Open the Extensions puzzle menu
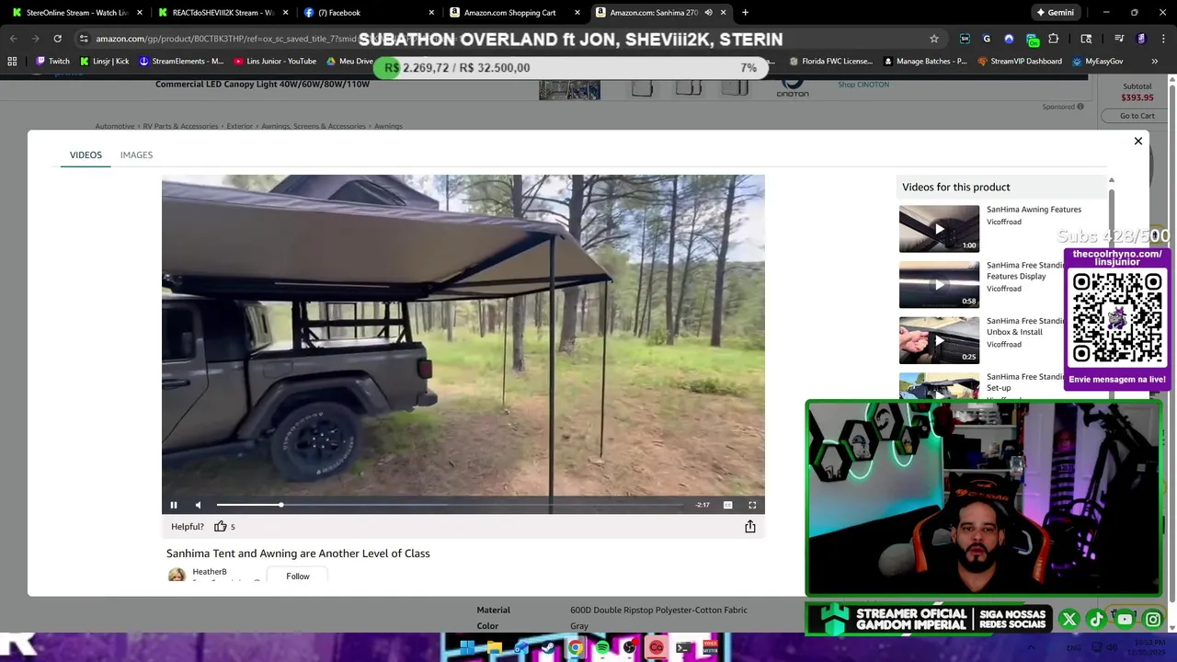Image resolution: width=1177 pixels, height=662 pixels. [1054, 39]
